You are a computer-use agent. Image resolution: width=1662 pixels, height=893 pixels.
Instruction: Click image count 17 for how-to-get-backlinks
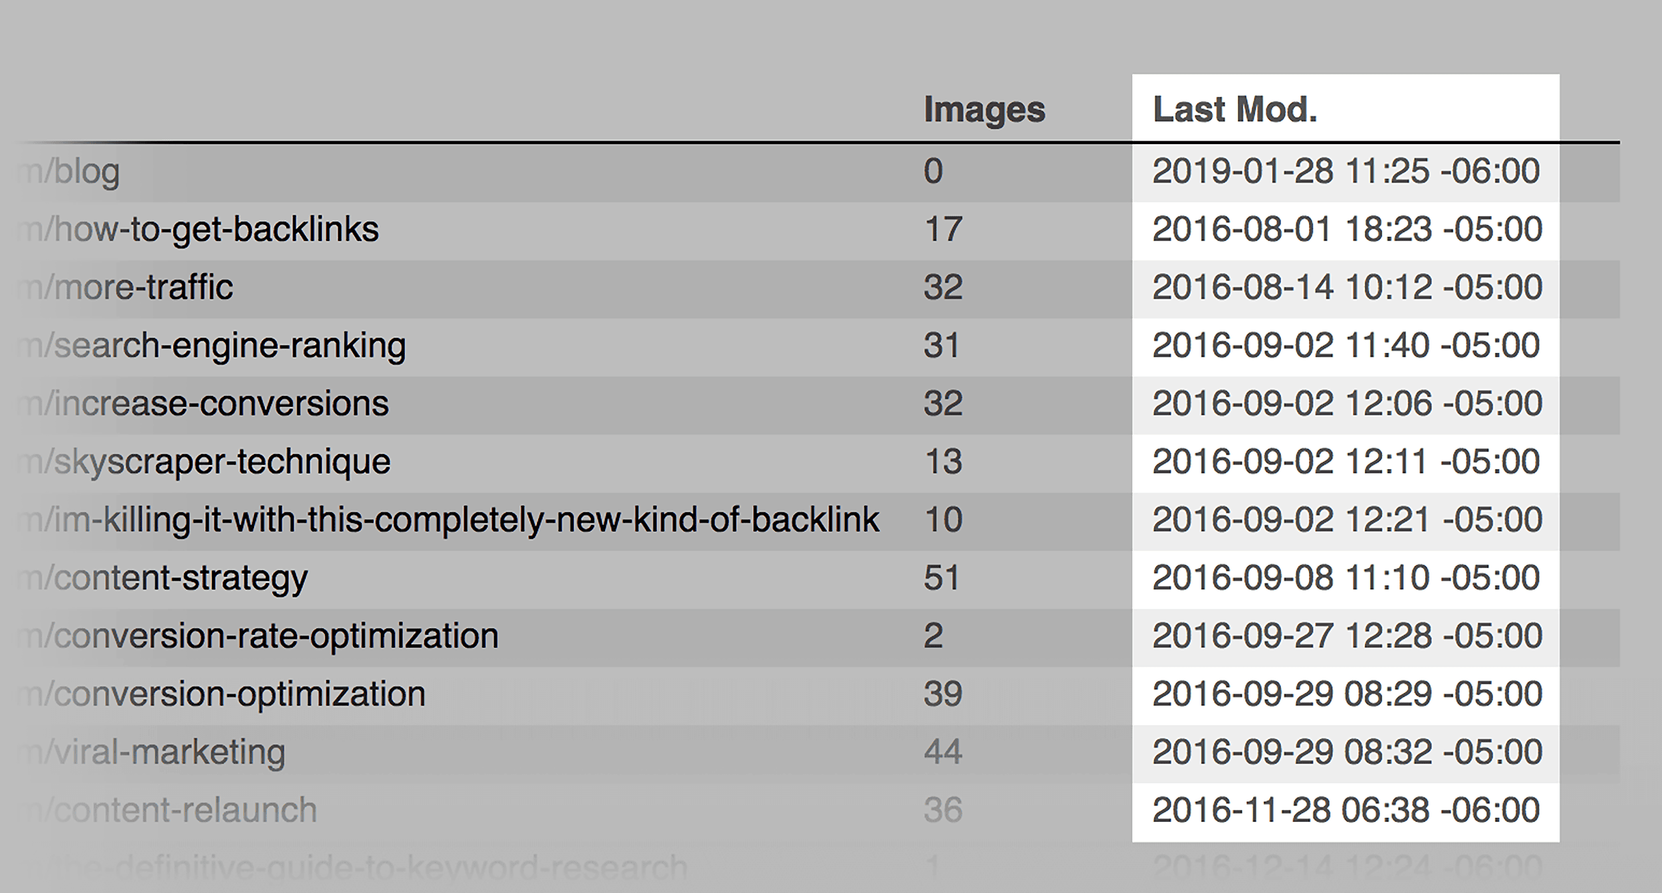point(943,229)
